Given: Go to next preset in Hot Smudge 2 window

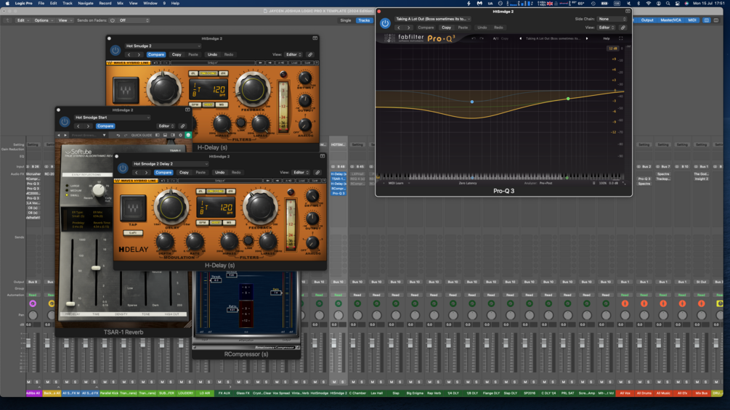Looking at the screenshot, I should click(x=139, y=54).
